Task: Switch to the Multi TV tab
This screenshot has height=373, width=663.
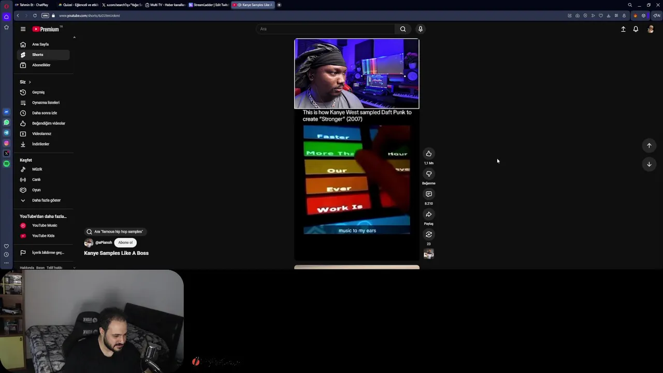Action: pos(165,5)
